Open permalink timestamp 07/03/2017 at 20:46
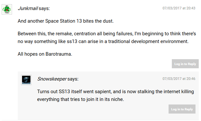Screen dimensions: 201x121 coord(179,79)
